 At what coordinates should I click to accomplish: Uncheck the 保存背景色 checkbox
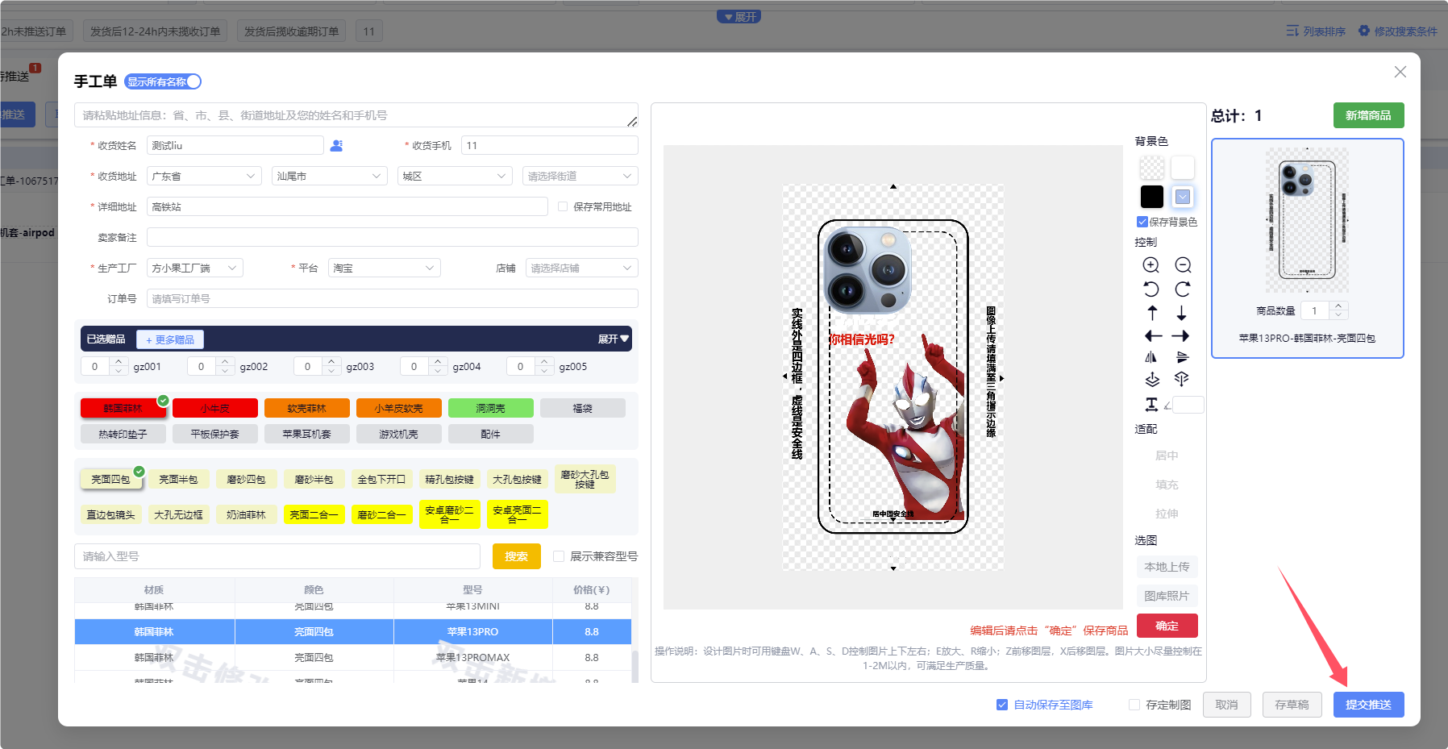coord(1142,222)
